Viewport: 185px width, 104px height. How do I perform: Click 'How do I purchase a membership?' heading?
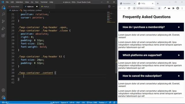pyautogui.click(x=144, y=27)
